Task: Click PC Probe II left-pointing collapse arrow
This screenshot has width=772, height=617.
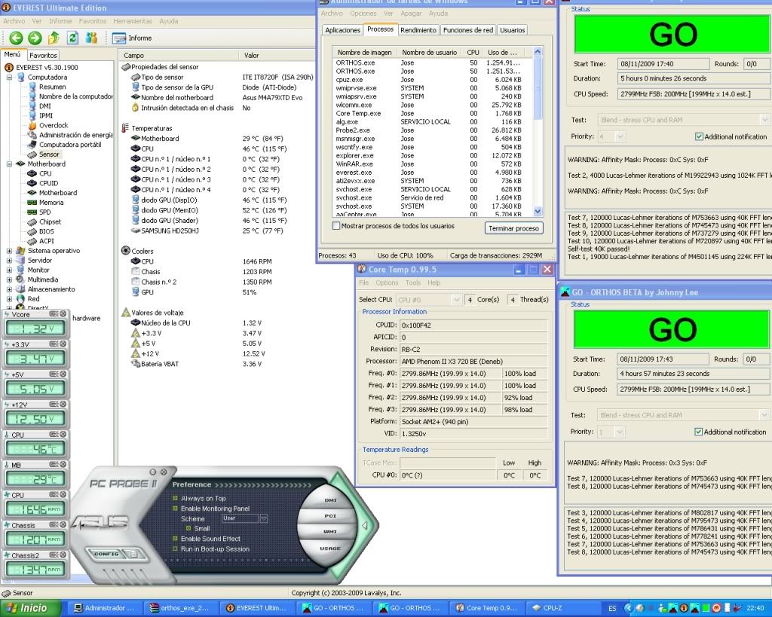Action: pos(365,526)
